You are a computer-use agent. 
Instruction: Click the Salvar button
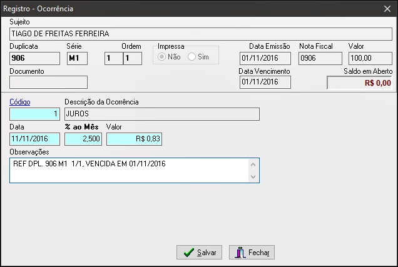coord(199,252)
